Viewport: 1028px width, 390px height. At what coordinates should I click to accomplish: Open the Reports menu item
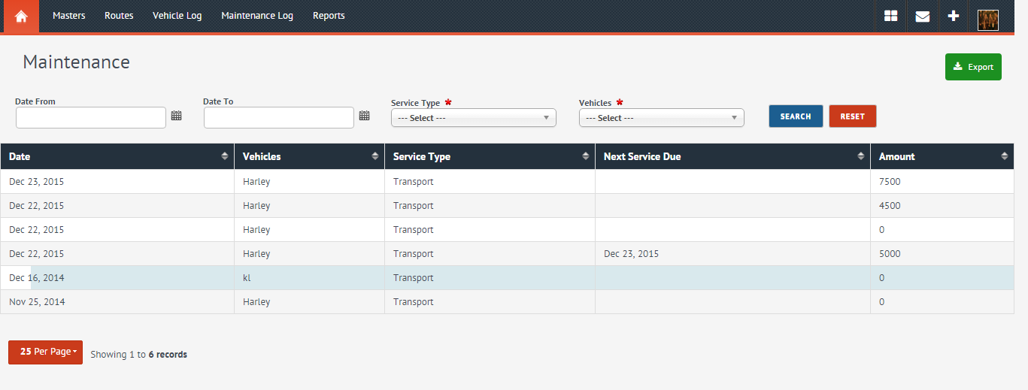329,16
